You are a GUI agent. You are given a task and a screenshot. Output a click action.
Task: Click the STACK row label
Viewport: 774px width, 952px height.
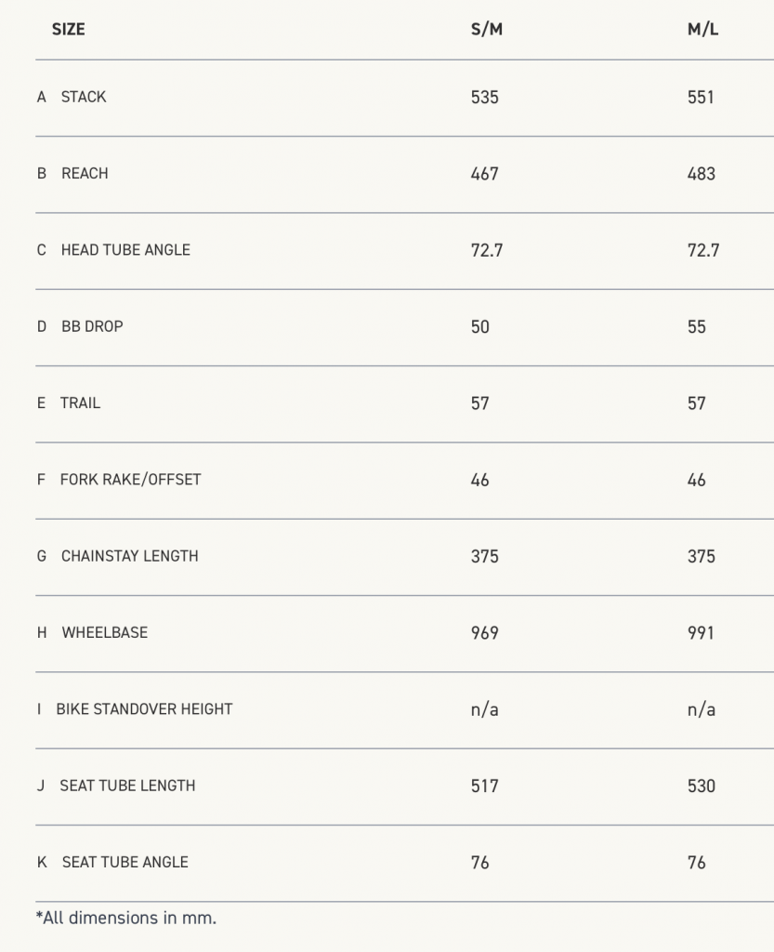click(x=84, y=97)
